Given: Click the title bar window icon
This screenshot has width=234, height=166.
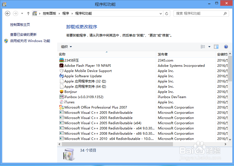Looking at the screenshot, I should coord(4,4).
